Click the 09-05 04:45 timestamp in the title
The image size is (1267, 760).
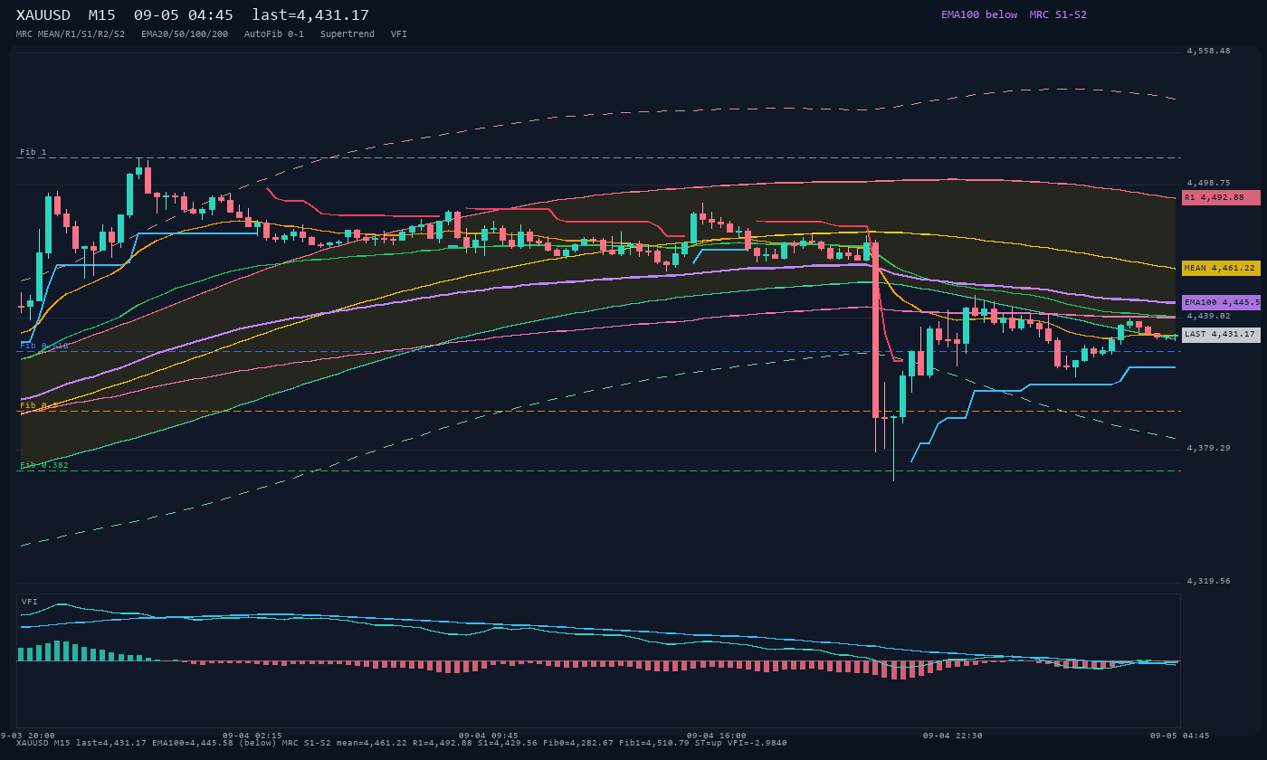point(184,14)
